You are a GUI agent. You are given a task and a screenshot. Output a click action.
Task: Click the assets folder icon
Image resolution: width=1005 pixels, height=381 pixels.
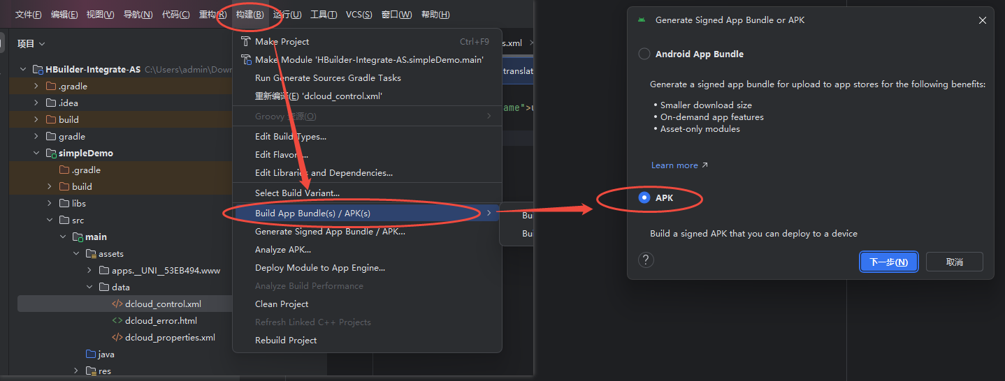click(x=91, y=253)
